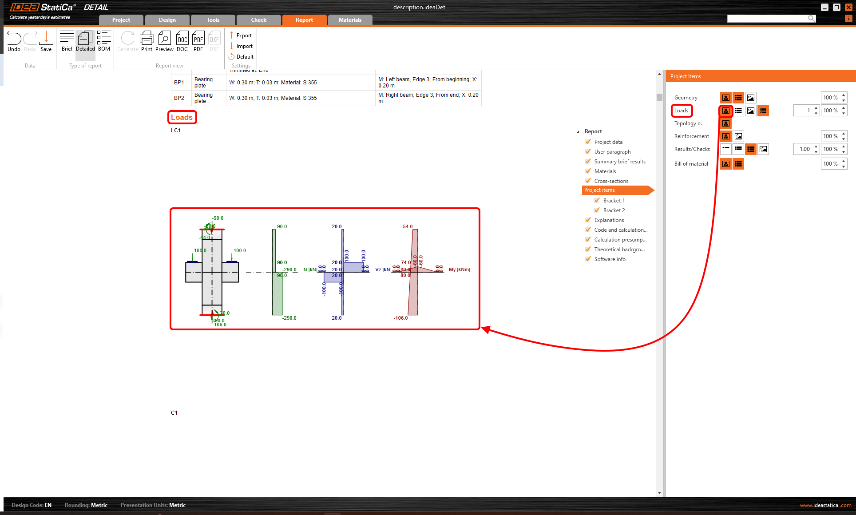Toggle the Geometry image icon
This screenshot has height=515, width=856.
[x=751, y=98]
